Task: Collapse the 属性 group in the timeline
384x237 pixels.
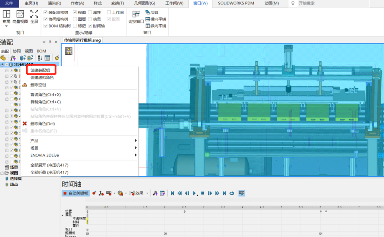Action: tap(63, 215)
